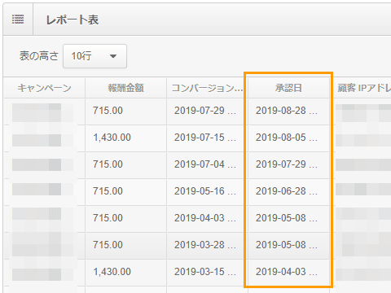Viewport: 391px width, 293px height.
Task: Open the 10行 table height dropdown
Action: 94,56
